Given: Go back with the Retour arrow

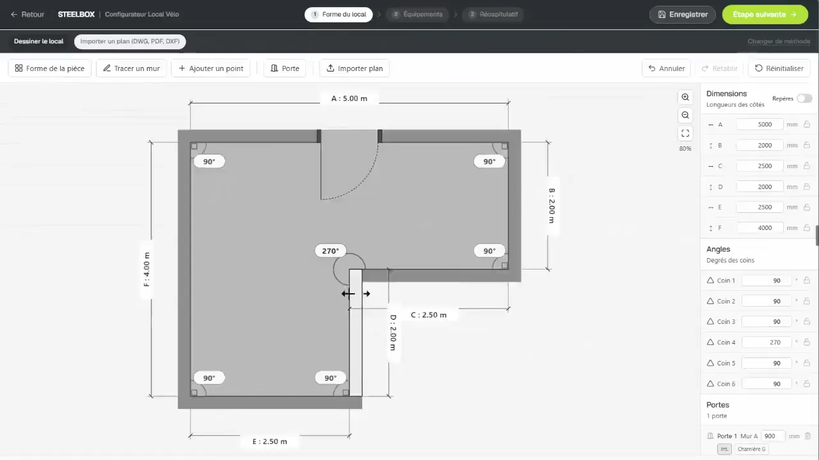Looking at the screenshot, I should (28, 14).
